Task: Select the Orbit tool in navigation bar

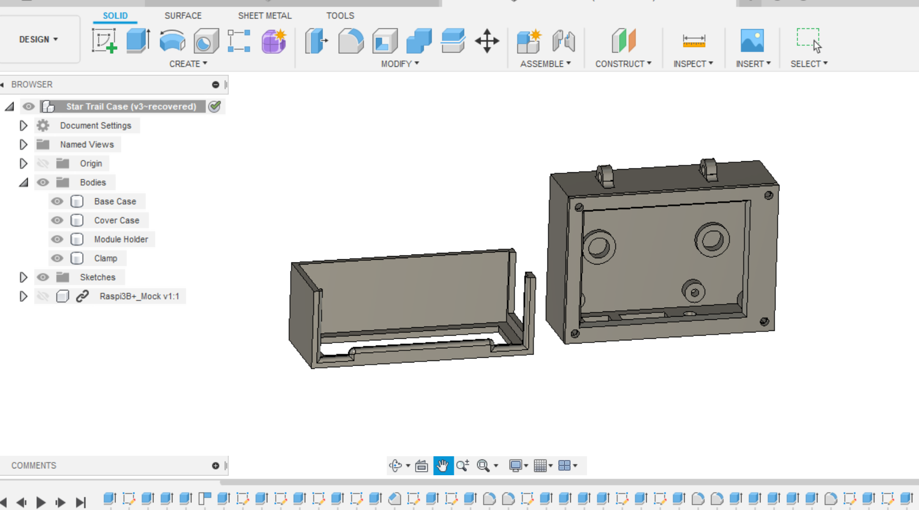Action: 396,465
